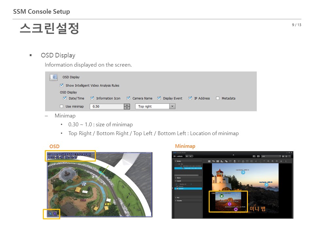
Task: Open the LIVE mode dropdown in SSM Console
Action: (x=271, y=156)
